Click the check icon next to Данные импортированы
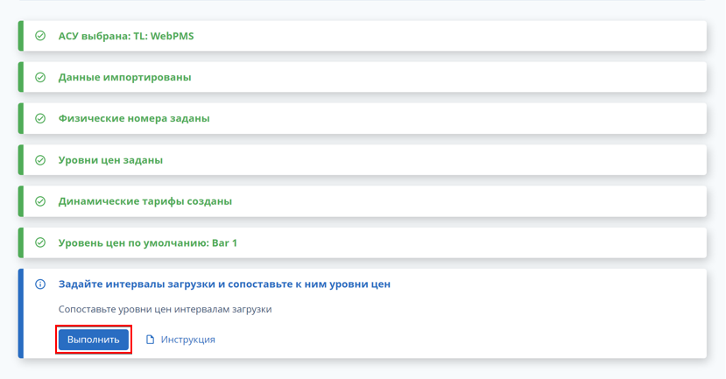 tap(40, 77)
